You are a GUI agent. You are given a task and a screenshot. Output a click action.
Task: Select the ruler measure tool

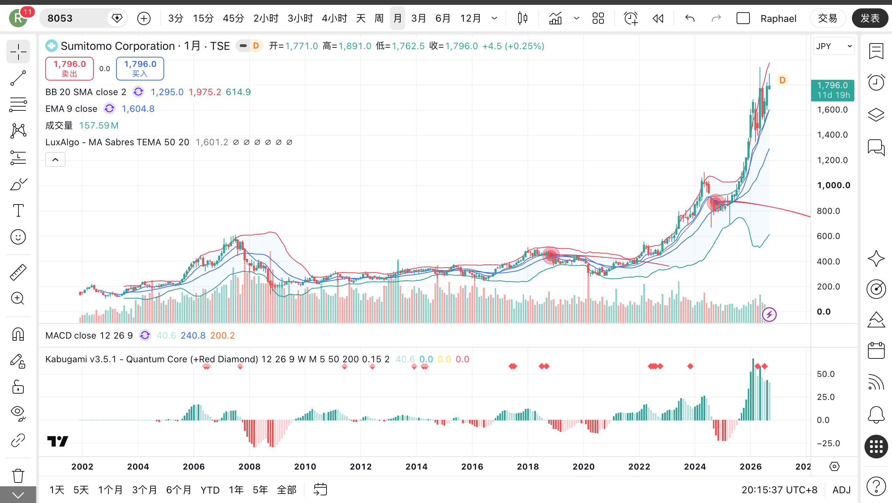[18, 272]
